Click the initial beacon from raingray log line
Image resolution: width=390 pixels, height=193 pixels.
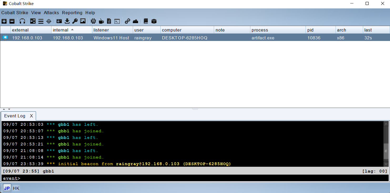coord(117,164)
